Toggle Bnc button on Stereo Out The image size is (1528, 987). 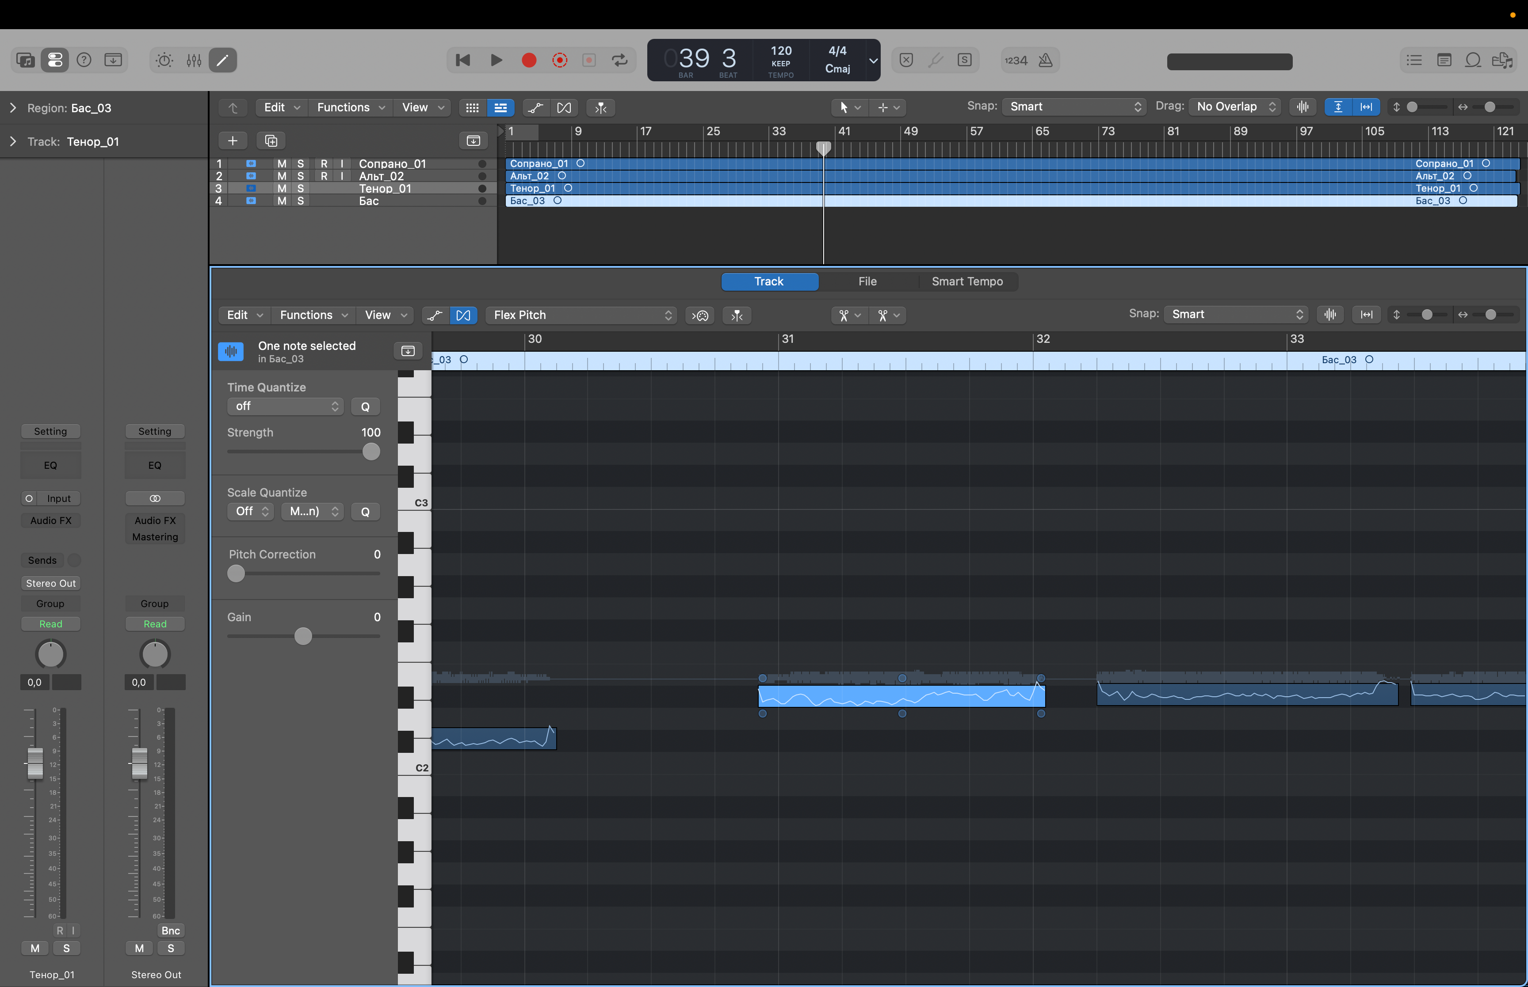(x=171, y=930)
